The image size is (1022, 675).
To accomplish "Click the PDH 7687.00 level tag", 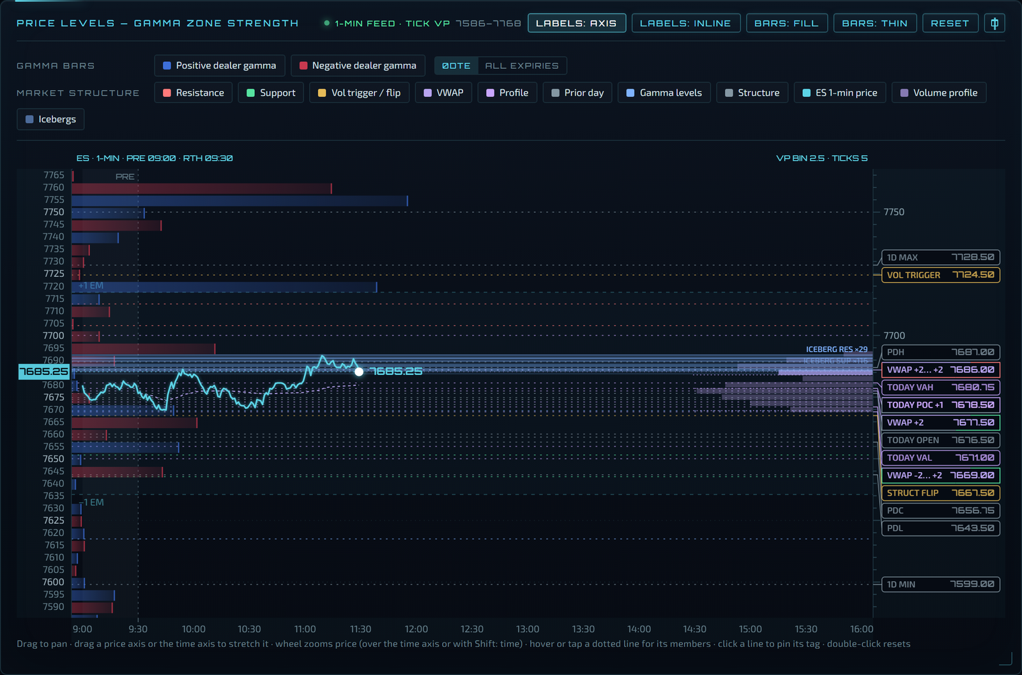I will tap(940, 352).
